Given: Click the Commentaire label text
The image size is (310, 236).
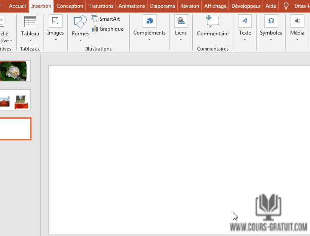Looking at the screenshot, I should coord(213,34).
